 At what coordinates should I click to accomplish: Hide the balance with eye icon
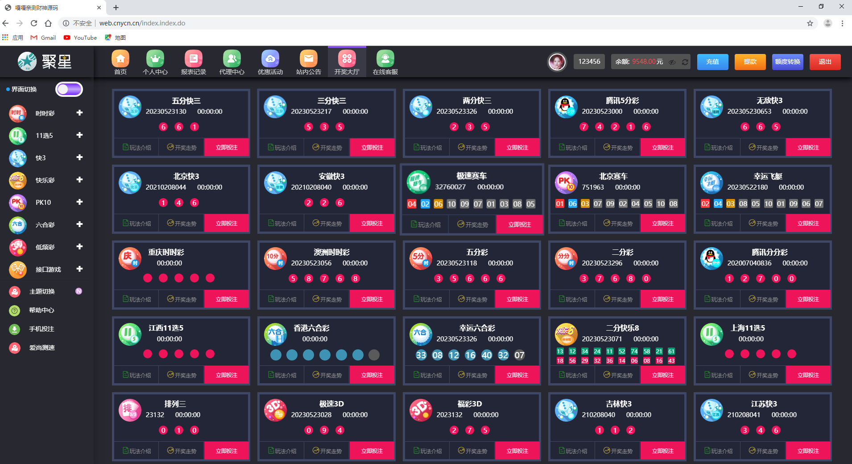click(x=672, y=62)
